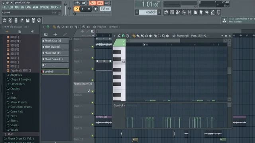Click the document-shaped browser icon in main toolbar

point(195,12)
